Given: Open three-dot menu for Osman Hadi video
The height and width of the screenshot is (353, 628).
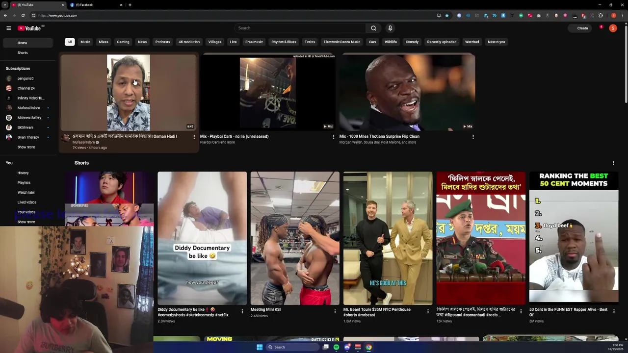Looking at the screenshot, I should tap(194, 137).
